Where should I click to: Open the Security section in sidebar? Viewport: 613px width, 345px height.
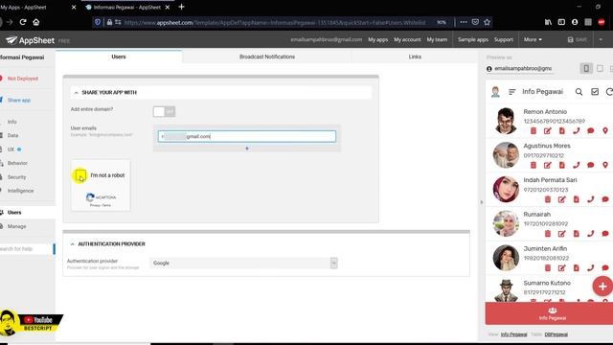tap(16, 177)
